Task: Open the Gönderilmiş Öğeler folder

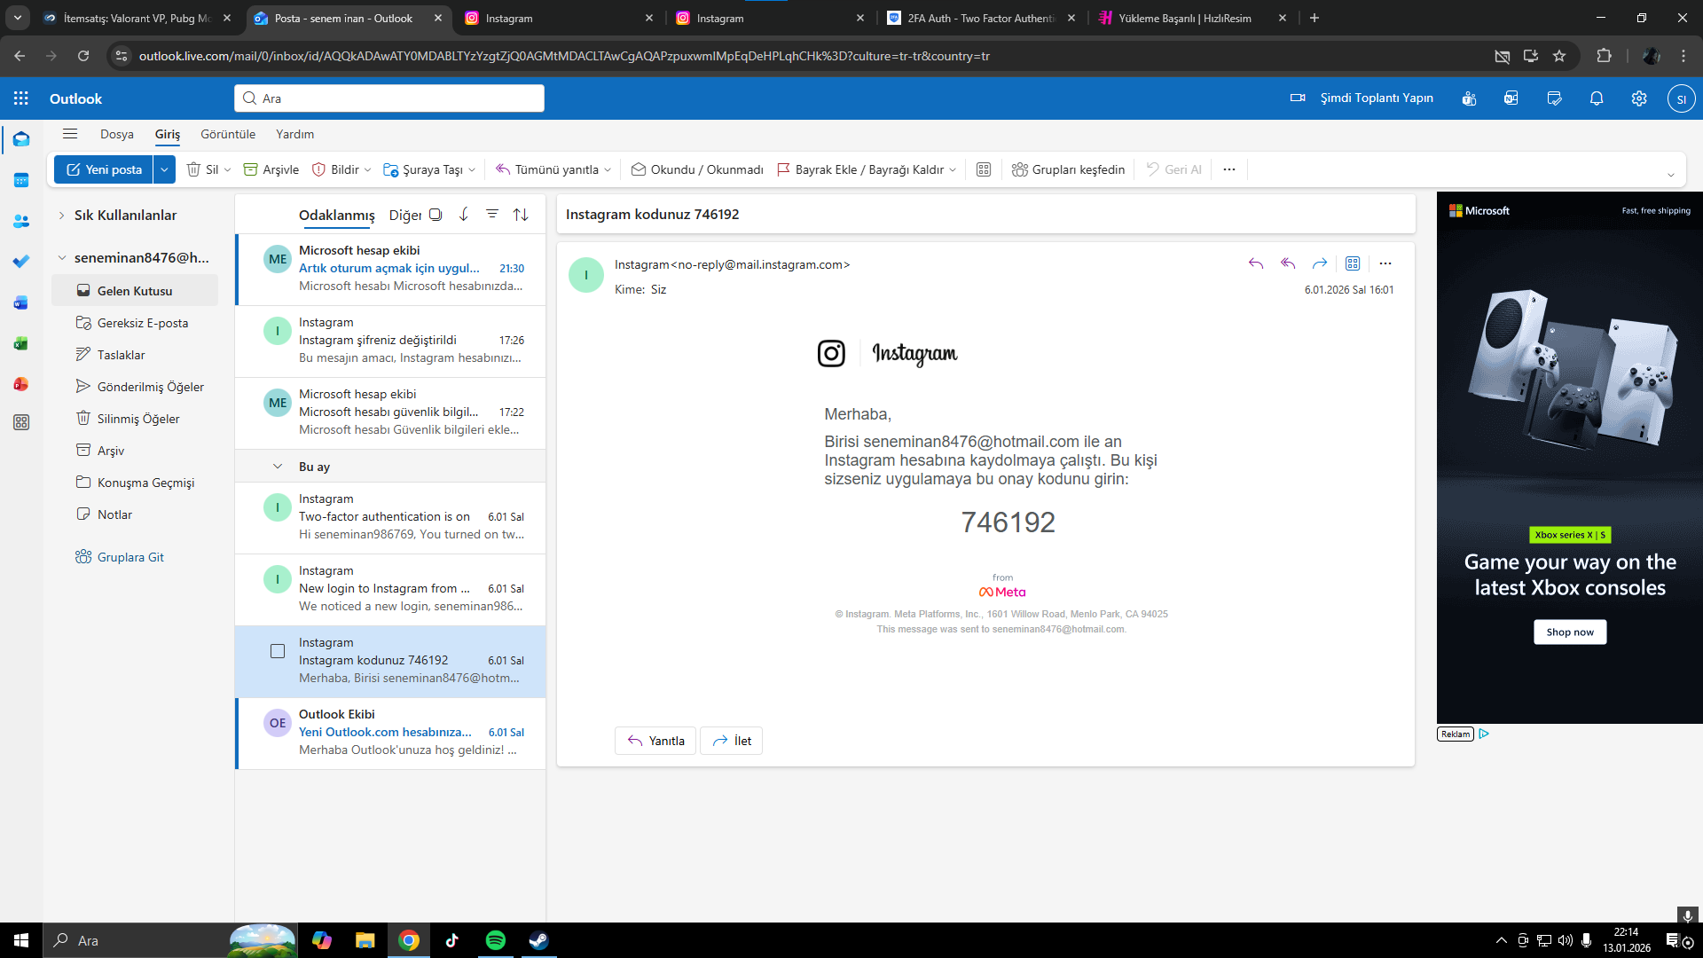Action: pos(135,387)
